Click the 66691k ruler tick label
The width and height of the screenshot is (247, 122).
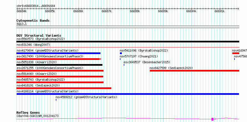220,11
